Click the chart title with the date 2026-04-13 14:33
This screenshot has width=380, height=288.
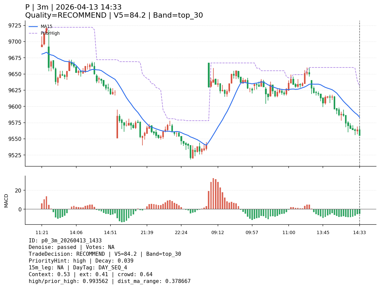click(x=73, y=7)
